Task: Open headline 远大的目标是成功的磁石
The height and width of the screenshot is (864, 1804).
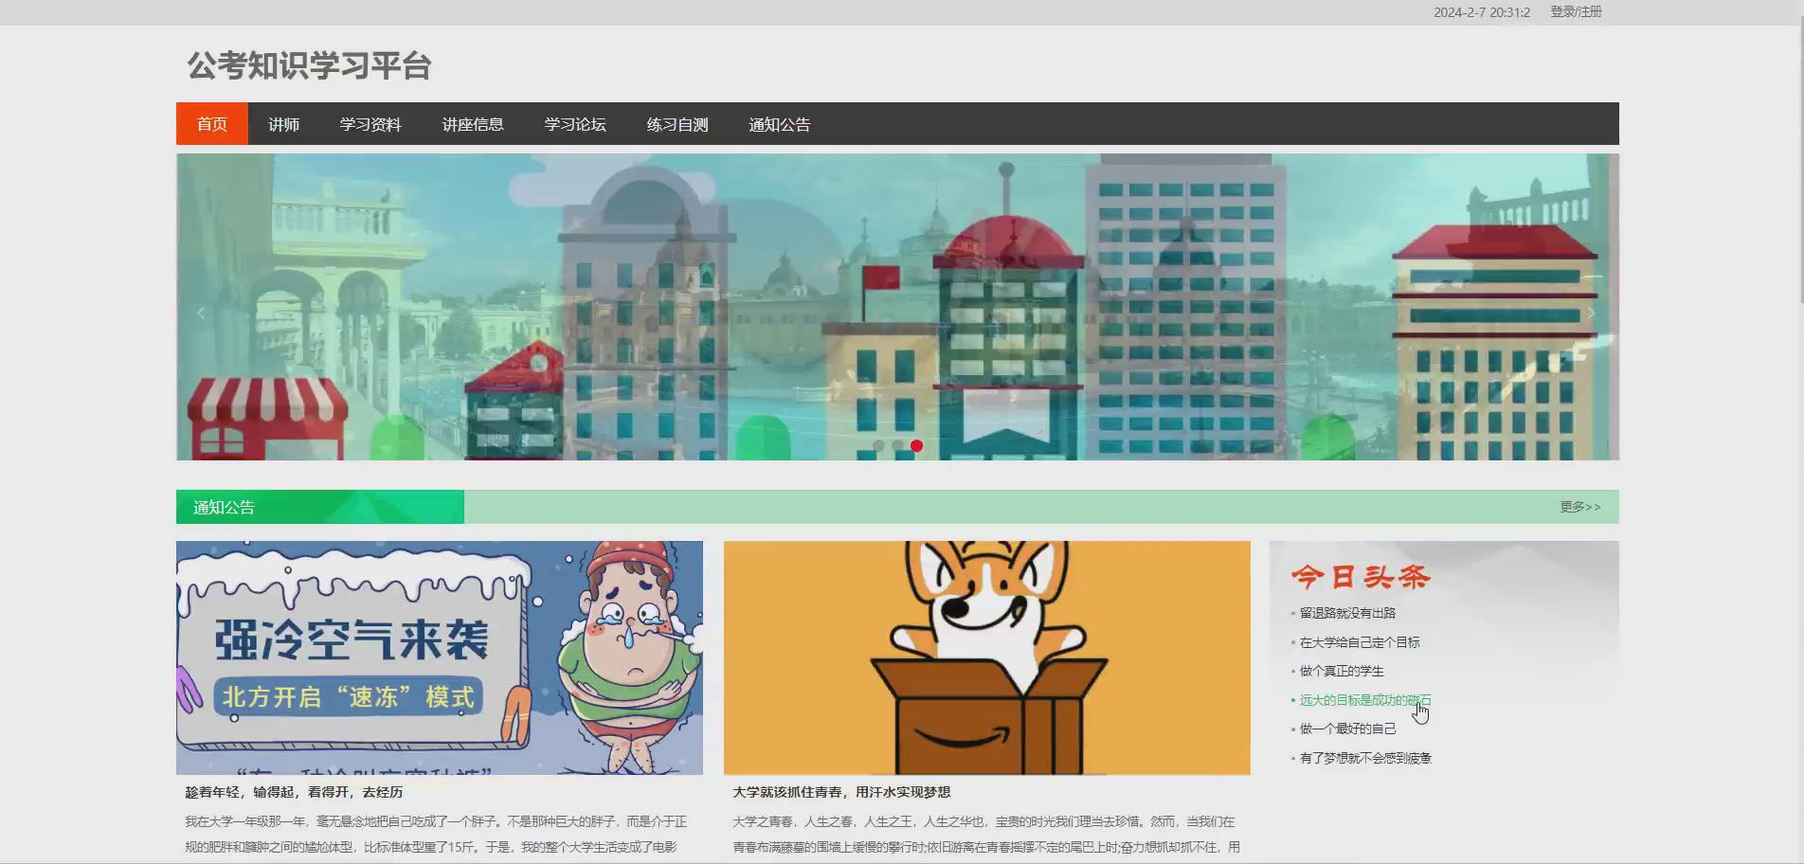Action: click(x=1364, y=699)
